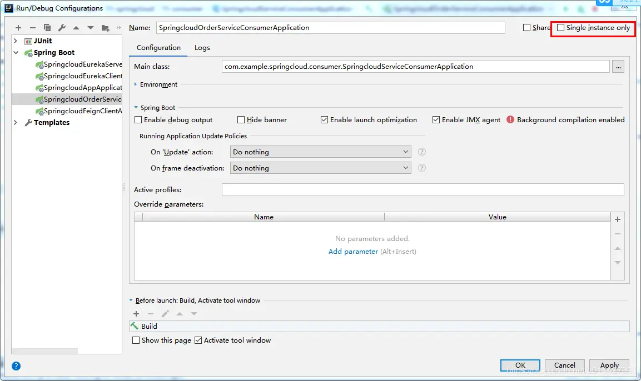Check Show this page option
The width and height of the screenshot is (641, 381).
point(136,340)
